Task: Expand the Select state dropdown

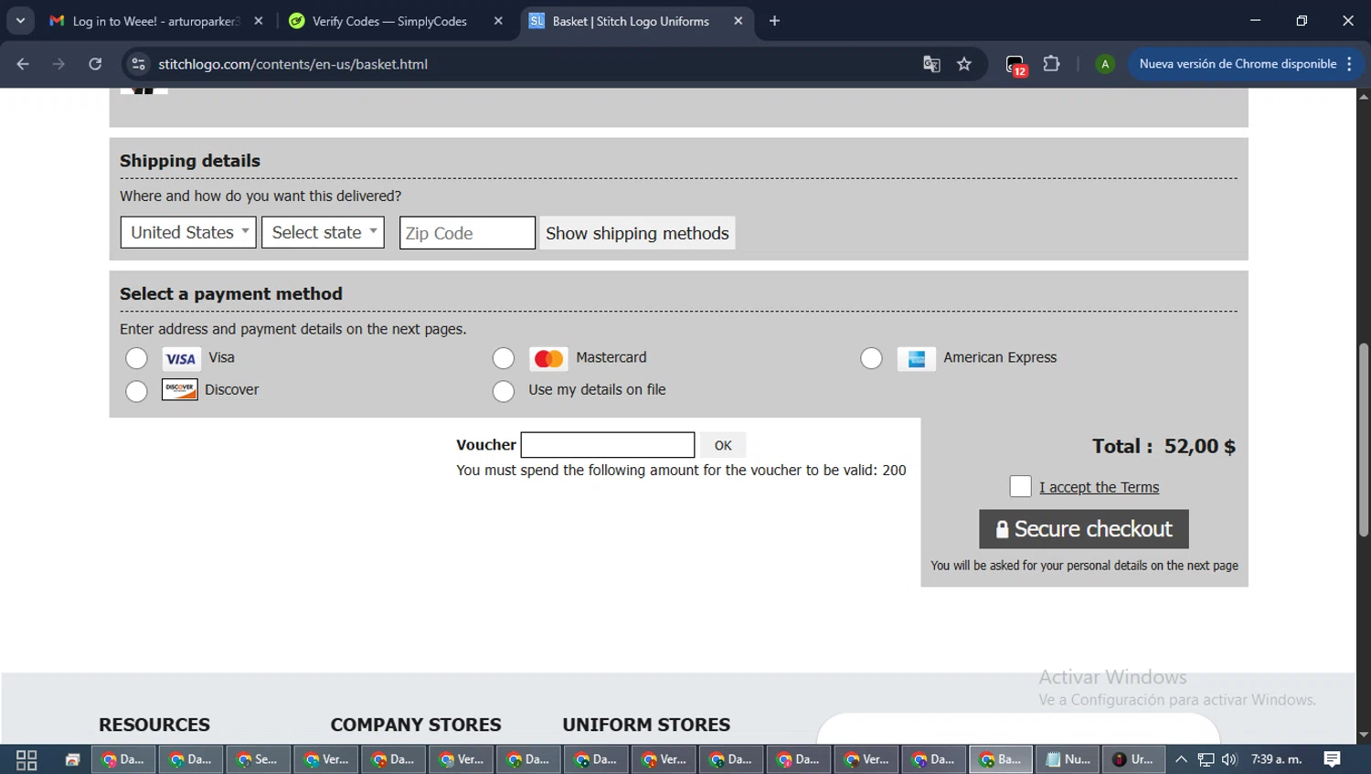Action: (323, 232)
